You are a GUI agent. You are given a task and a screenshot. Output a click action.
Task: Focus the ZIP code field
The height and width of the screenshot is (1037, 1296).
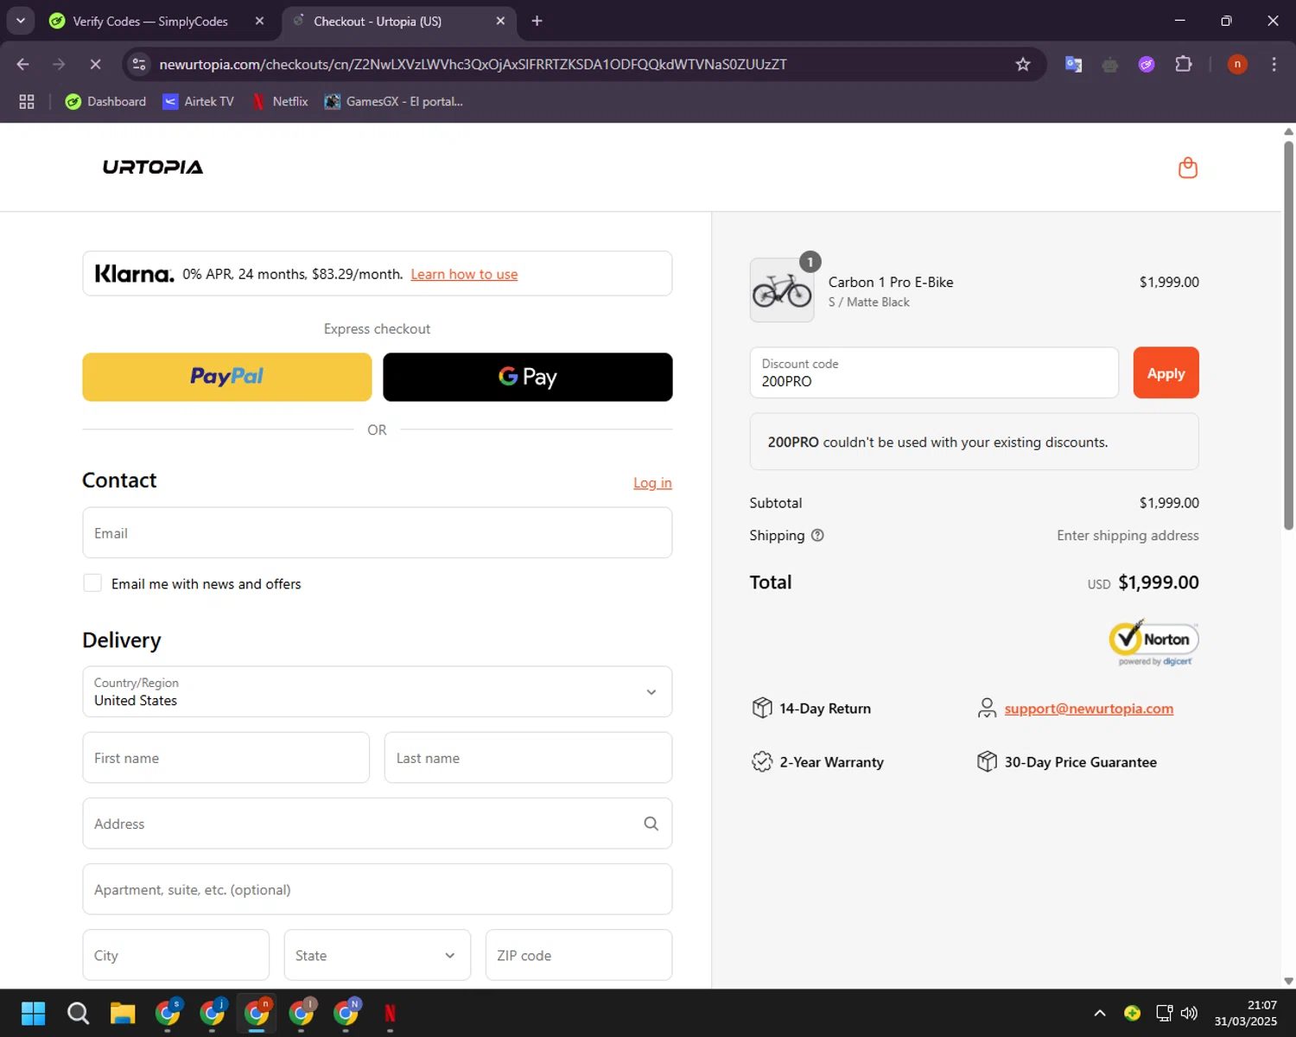(x=579, y=955)
